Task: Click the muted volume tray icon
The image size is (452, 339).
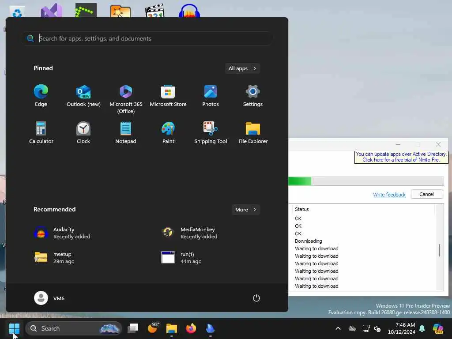Action: click(x=378, y=328)
